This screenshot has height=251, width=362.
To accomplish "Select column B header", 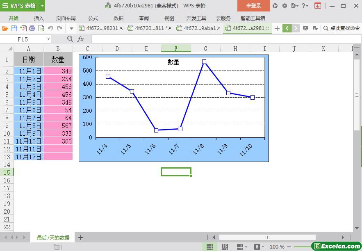I will pyautogui.click(x=58, y=48).
